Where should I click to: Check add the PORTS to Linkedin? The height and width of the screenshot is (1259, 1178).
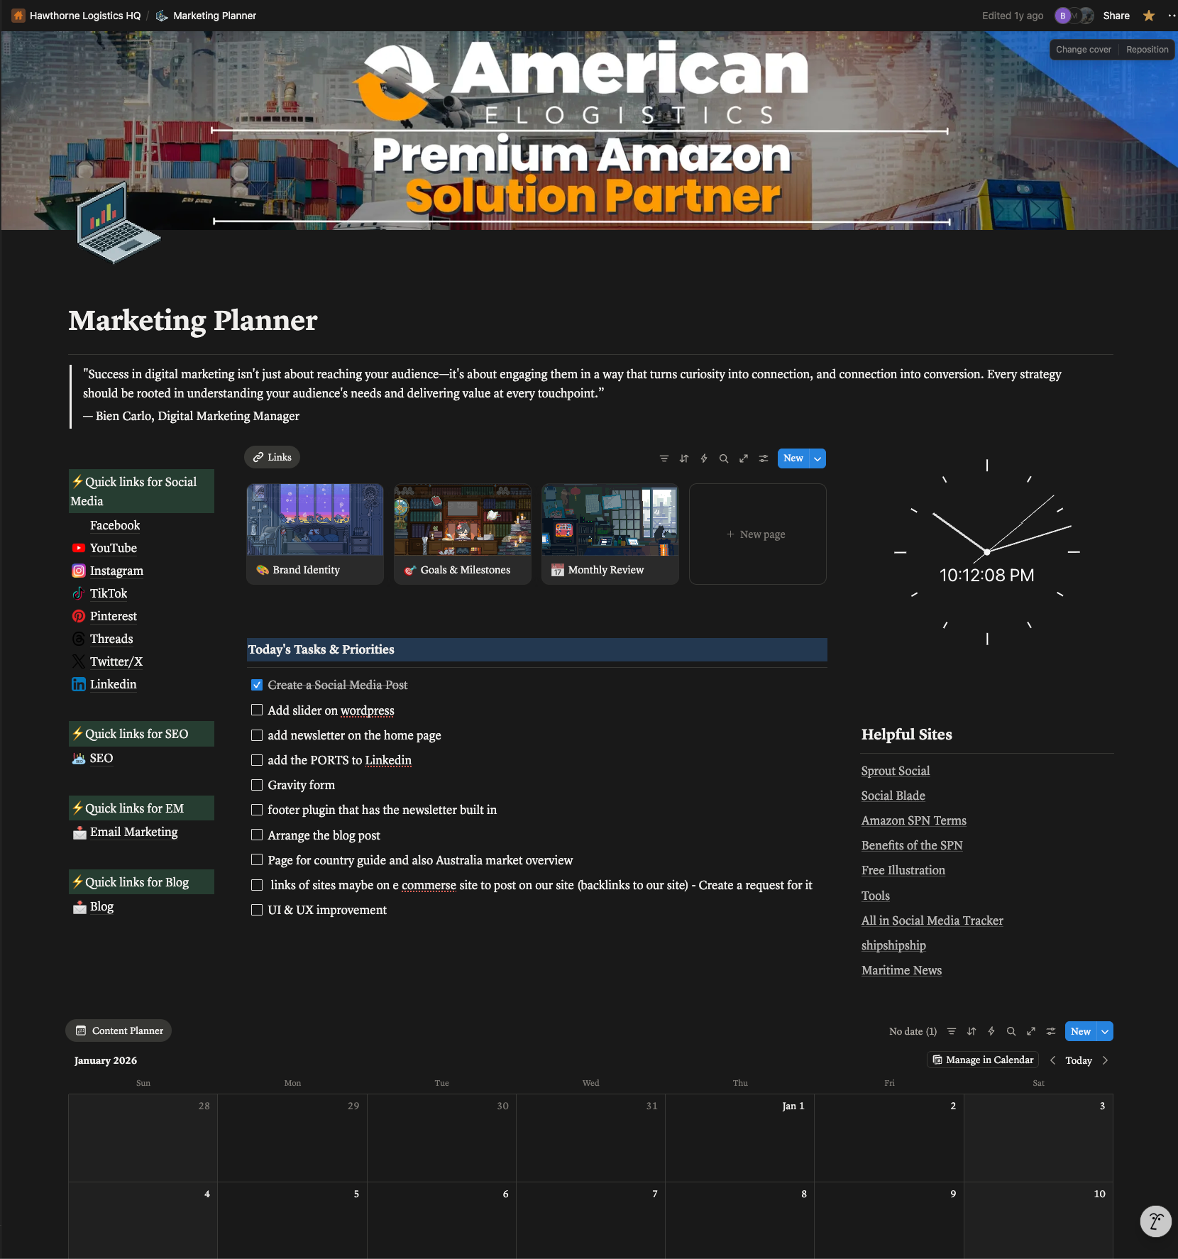click(x=257, y=760)
